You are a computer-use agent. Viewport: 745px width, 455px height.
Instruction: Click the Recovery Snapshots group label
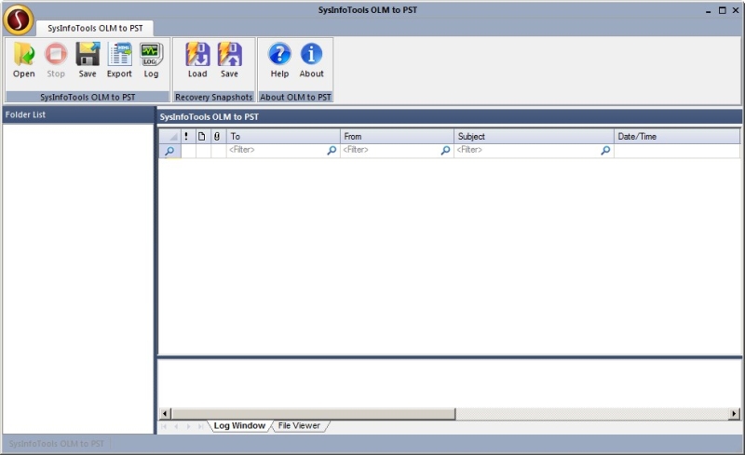[214, 97]
